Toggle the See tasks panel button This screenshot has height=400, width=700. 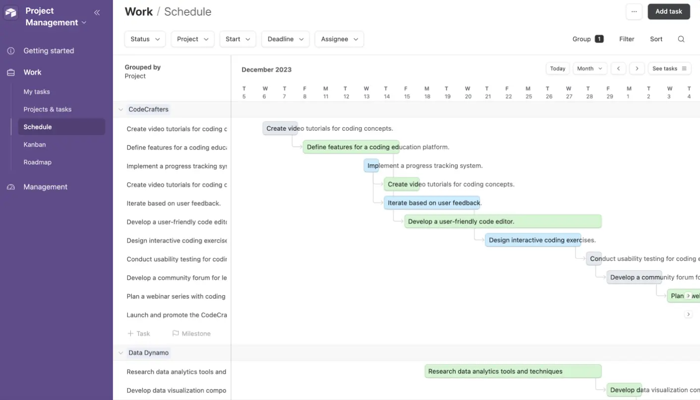(x=669, y=69)
